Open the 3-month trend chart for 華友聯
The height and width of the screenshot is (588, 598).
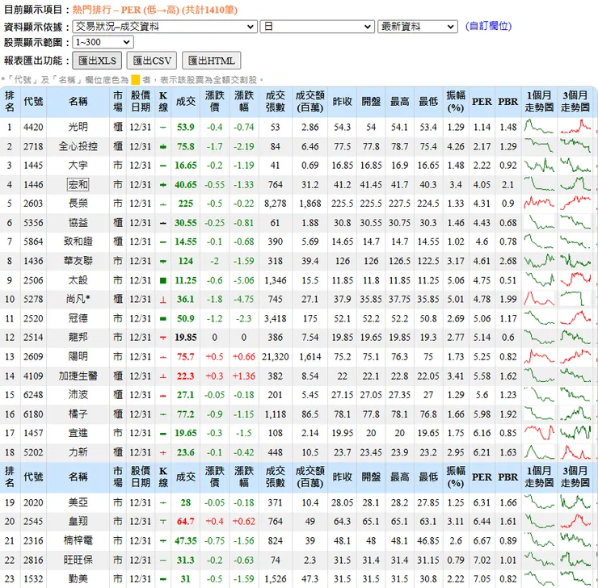tap(575, 261)
